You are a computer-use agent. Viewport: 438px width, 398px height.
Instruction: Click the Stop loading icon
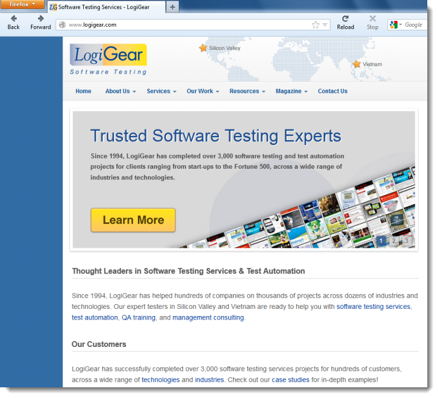(373, 23)
